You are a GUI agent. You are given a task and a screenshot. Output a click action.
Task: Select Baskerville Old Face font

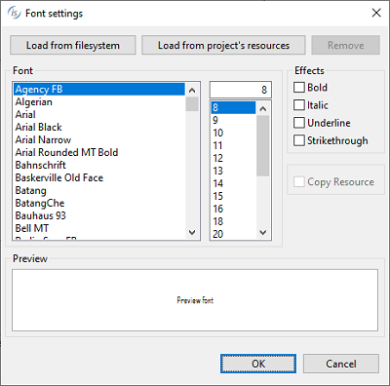[99, 177]
